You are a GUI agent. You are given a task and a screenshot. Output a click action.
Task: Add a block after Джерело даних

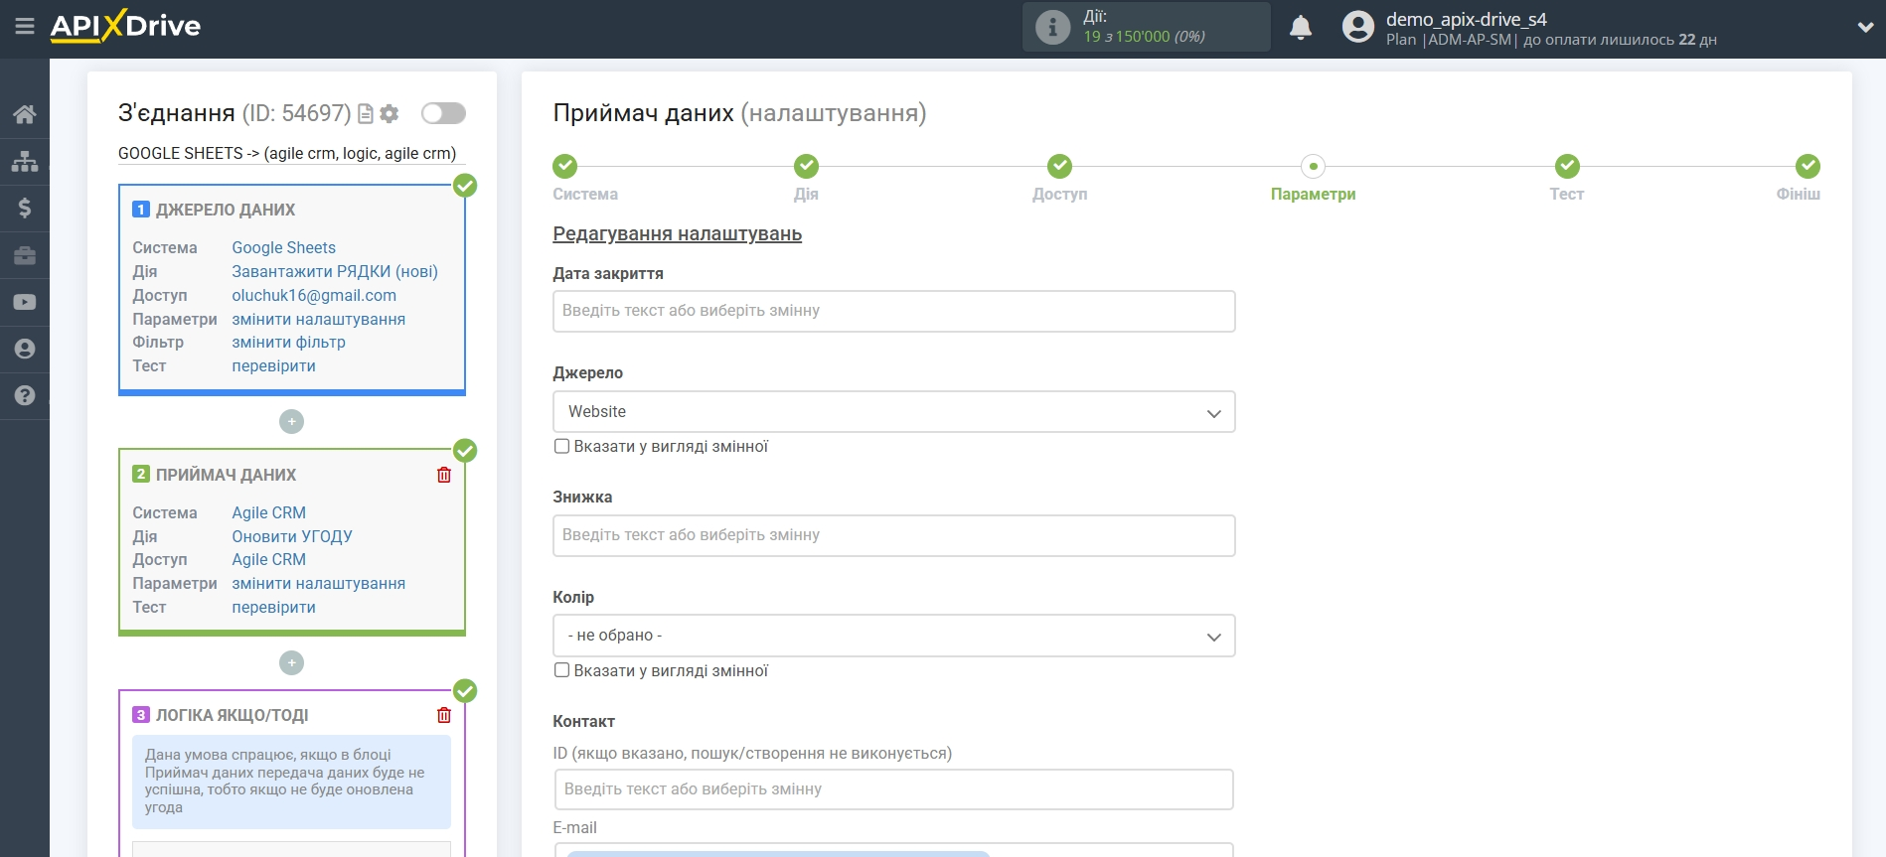click(x=291, y=422)
